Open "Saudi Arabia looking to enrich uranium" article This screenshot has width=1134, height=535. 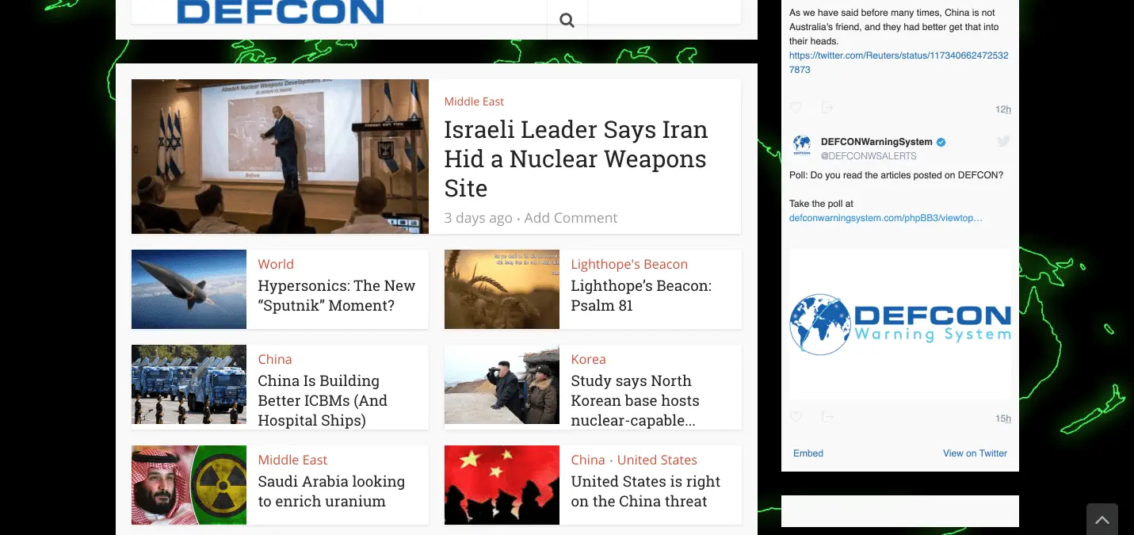pos(331,491)
